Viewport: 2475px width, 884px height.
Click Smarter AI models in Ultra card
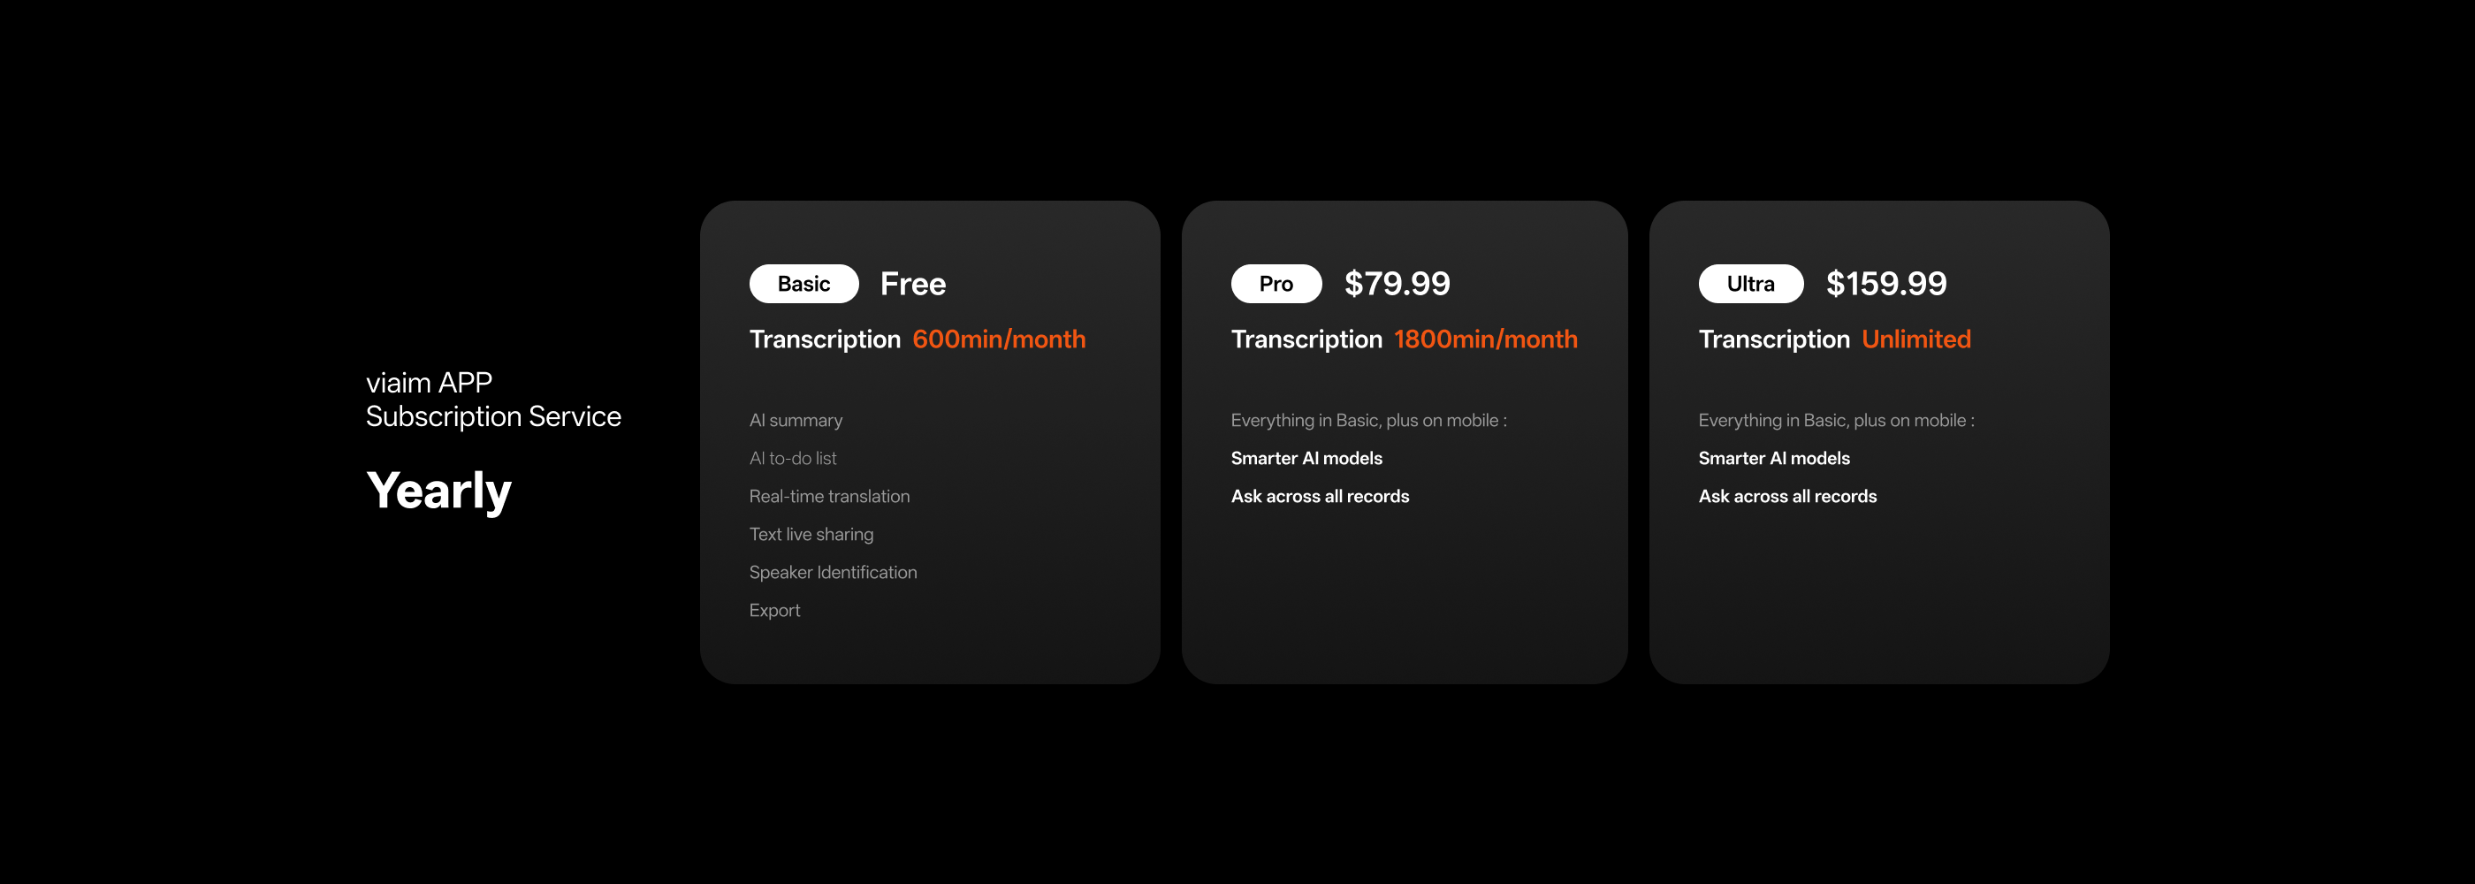tap(1774, 458)
